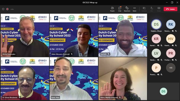This screenshot has width=180, height=101.
Task: Click the Share content button
Action: point(159,9)
